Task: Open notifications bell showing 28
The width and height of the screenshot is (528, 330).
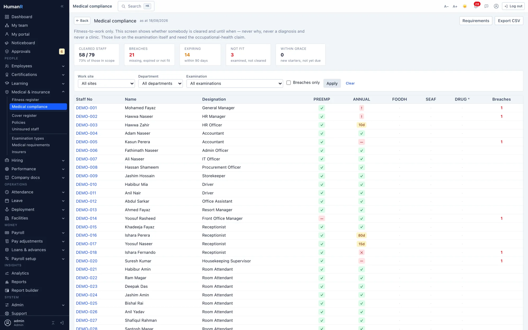Action: click(476, 6)
